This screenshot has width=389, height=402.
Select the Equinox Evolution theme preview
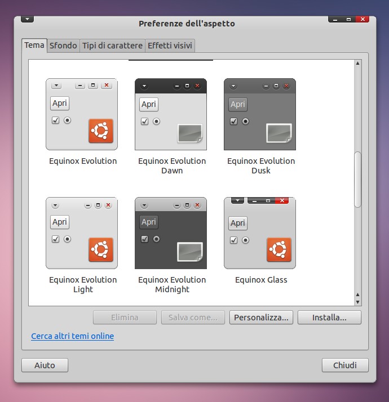click(82, 114)
